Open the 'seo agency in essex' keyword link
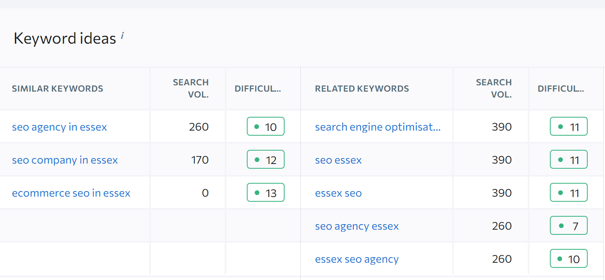The height and width of the screenshot is (280, 605). click(59, 127)
